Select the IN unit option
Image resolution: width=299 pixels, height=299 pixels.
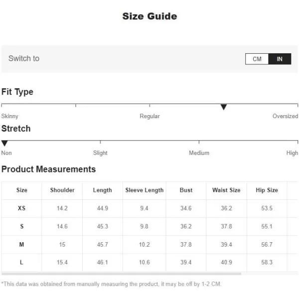point(280,59)
